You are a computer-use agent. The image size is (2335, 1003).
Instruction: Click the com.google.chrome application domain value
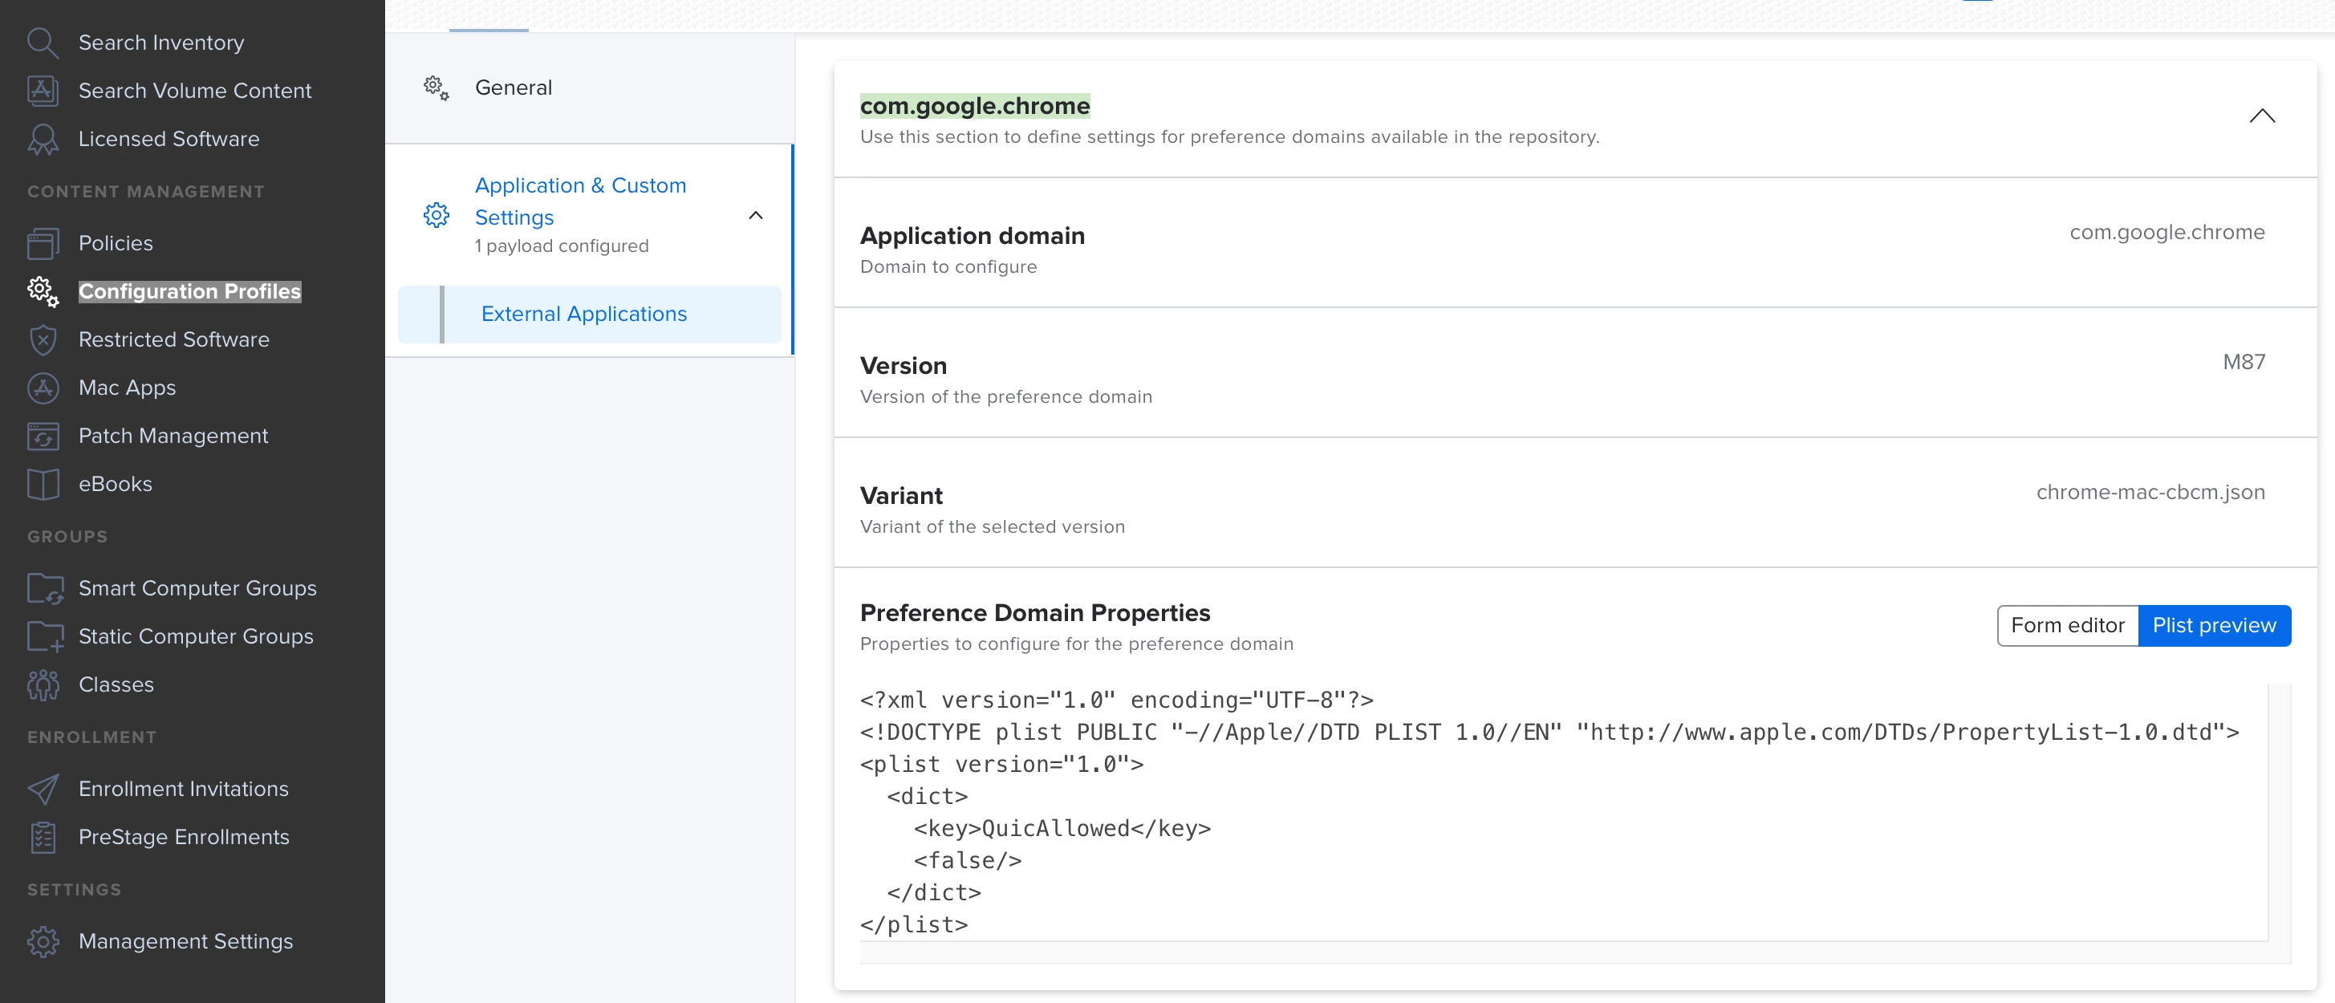click(x=2166, y=232)
